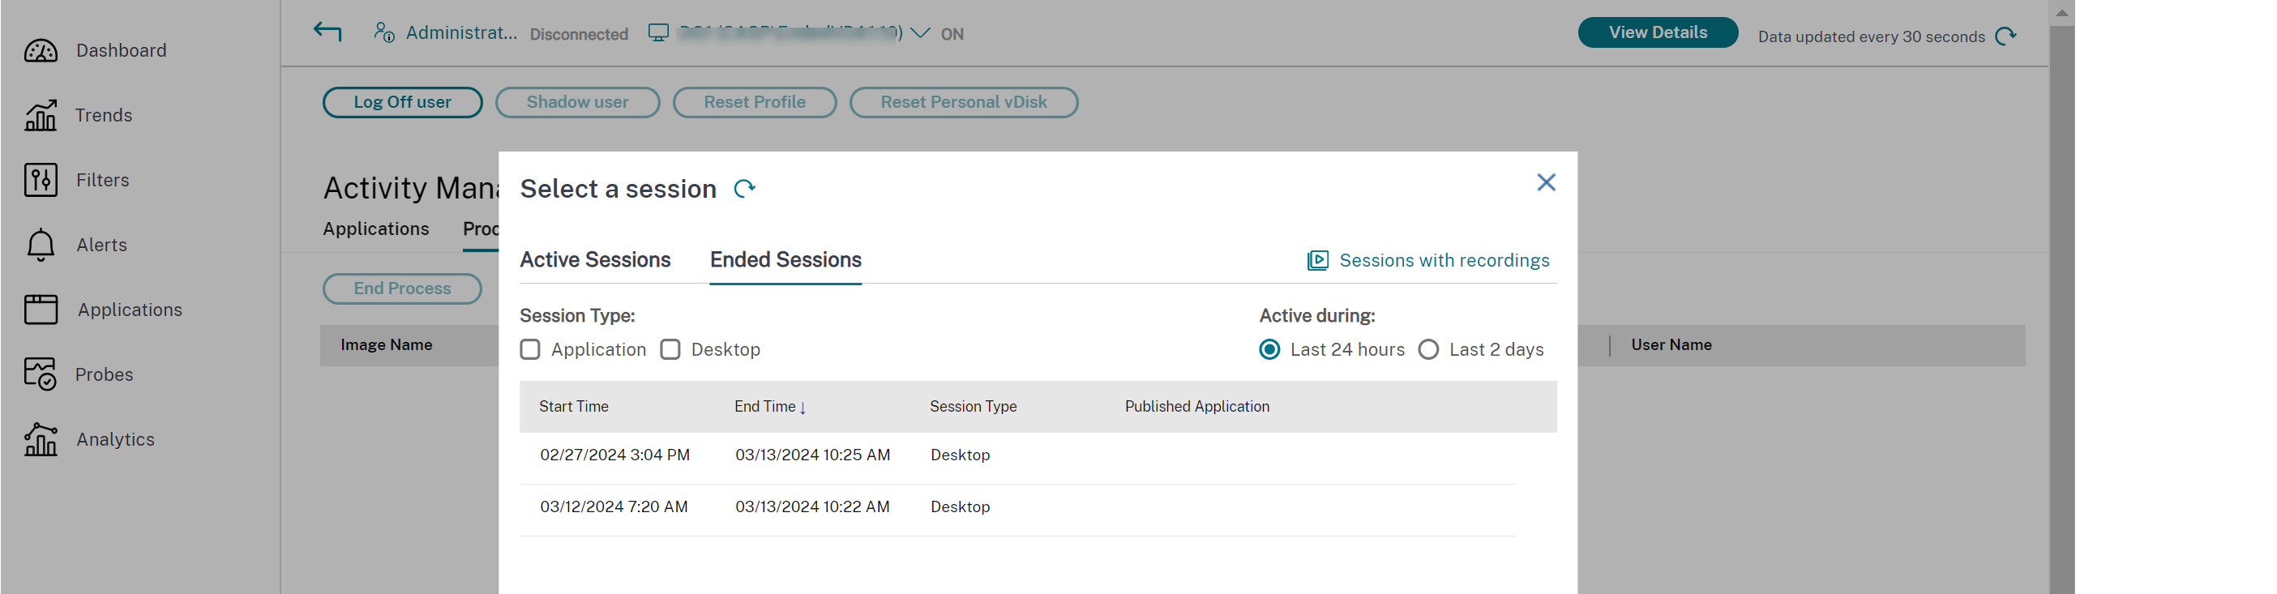Click the back arrow icon
Image resolution: width=2277 pixels, height=594 pixels.
327,32
